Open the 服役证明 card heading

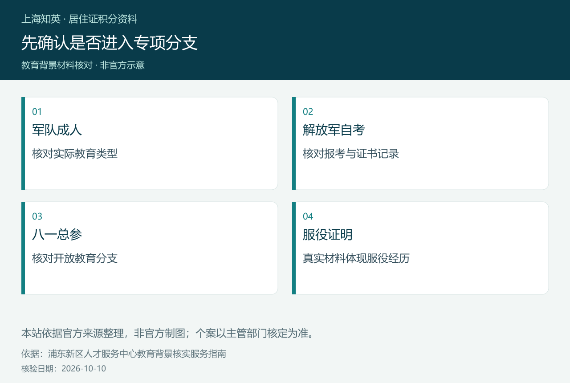[x=328, y=235]
